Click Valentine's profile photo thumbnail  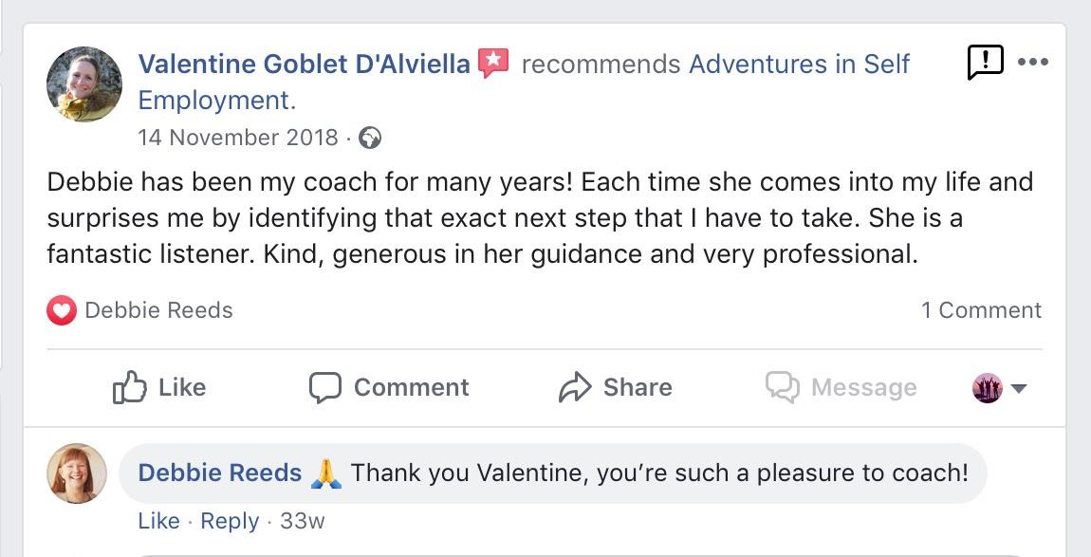pyautogui.click(x=84, y=84)
